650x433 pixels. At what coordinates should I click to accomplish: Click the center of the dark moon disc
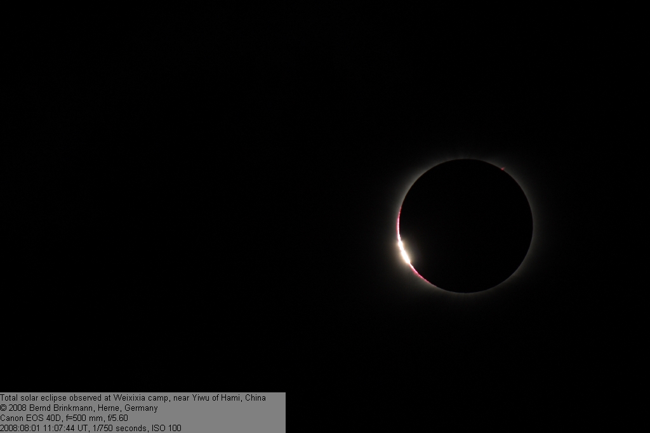(x=466, y=225)
